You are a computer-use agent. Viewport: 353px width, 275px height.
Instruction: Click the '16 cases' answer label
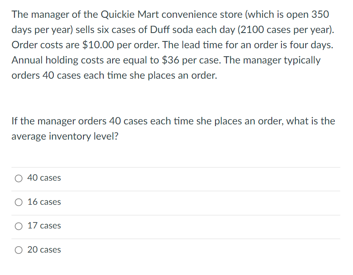[x=44, y=202]
